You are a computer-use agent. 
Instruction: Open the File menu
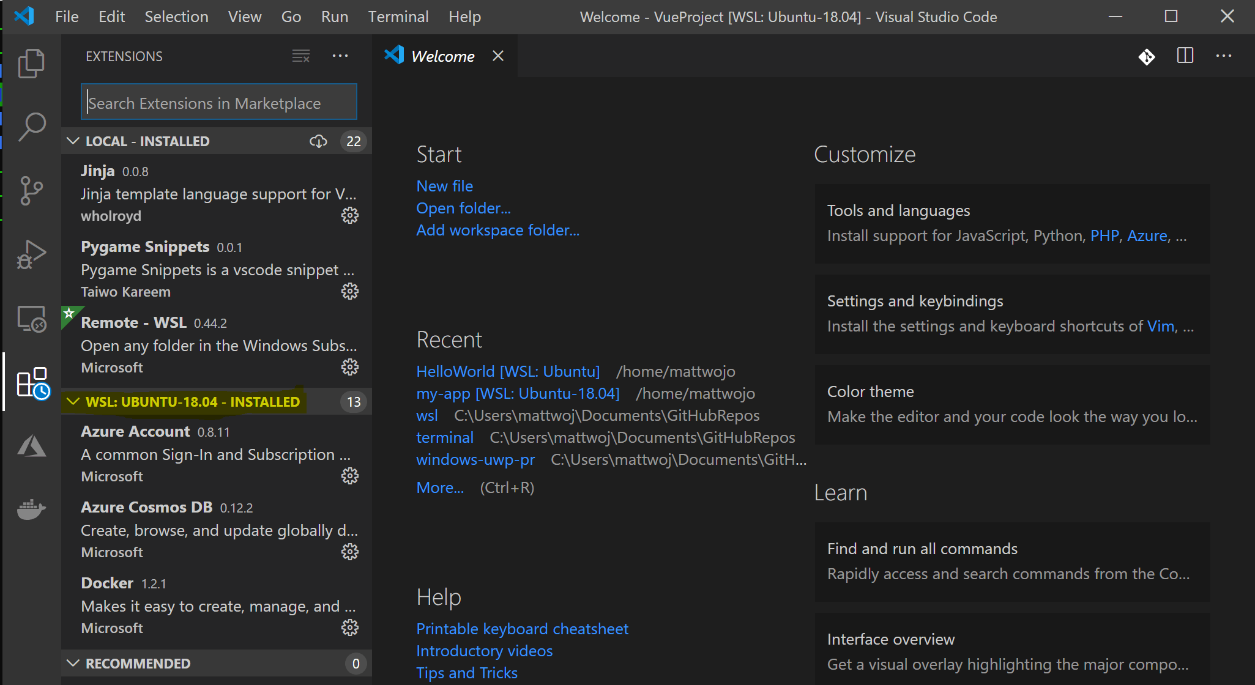click(66, 16)
